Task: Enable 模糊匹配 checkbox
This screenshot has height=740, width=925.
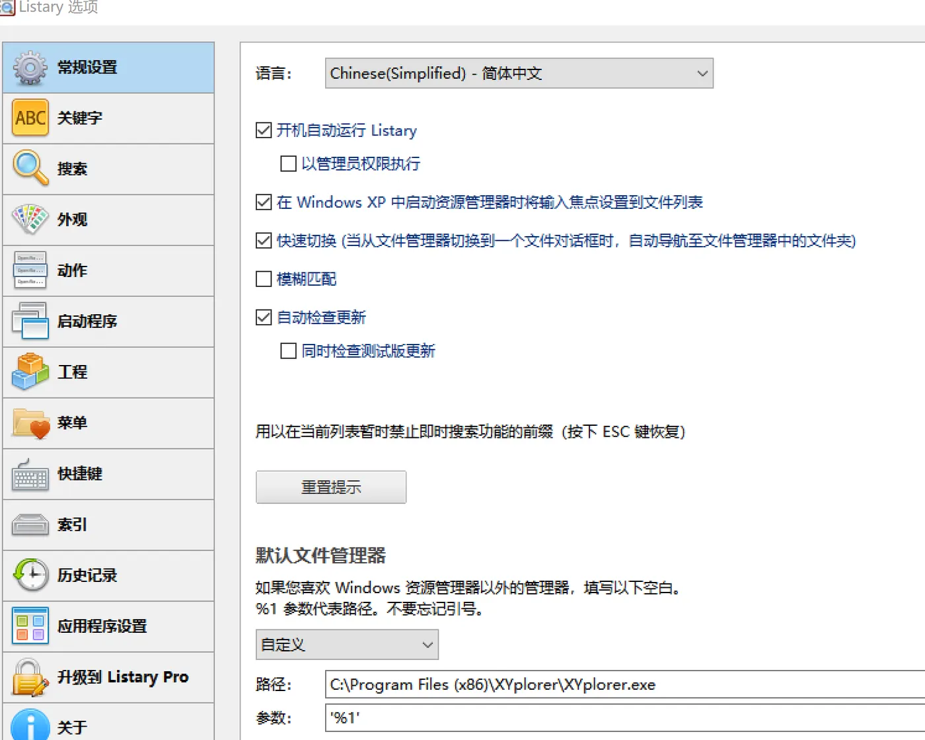Action: [264, 278]
